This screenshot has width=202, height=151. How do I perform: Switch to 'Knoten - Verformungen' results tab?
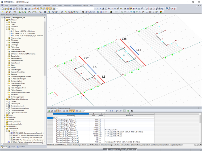pos(74,145)
